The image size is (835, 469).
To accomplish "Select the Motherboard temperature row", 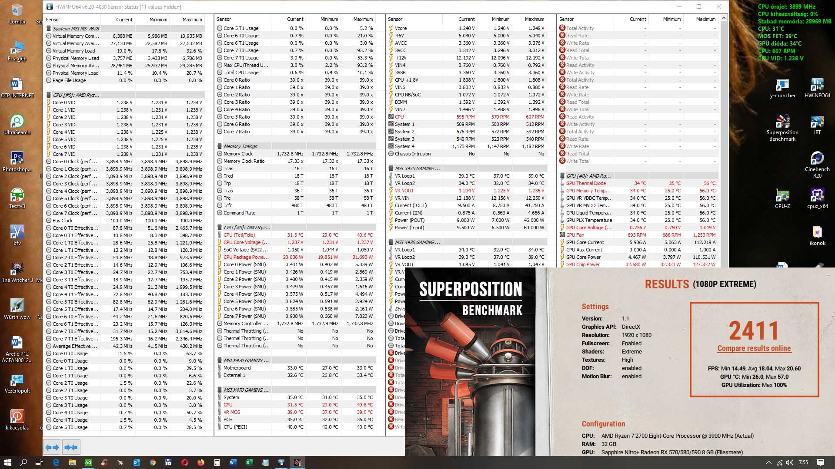I will pos(295,368).
